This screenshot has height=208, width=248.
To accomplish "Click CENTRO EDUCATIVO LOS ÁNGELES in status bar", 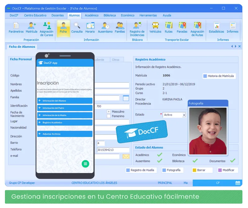I will pos(94,183).
